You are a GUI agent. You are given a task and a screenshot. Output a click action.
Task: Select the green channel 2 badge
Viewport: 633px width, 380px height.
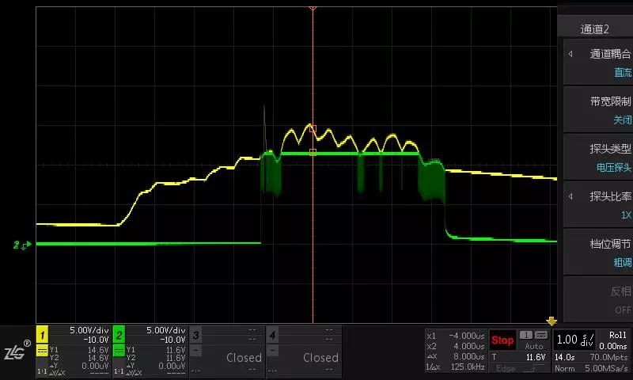click(119, 336)
